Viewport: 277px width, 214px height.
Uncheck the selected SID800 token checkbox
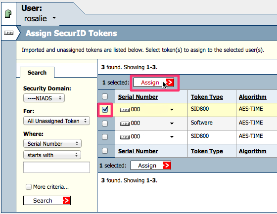[x=105, y=110]
